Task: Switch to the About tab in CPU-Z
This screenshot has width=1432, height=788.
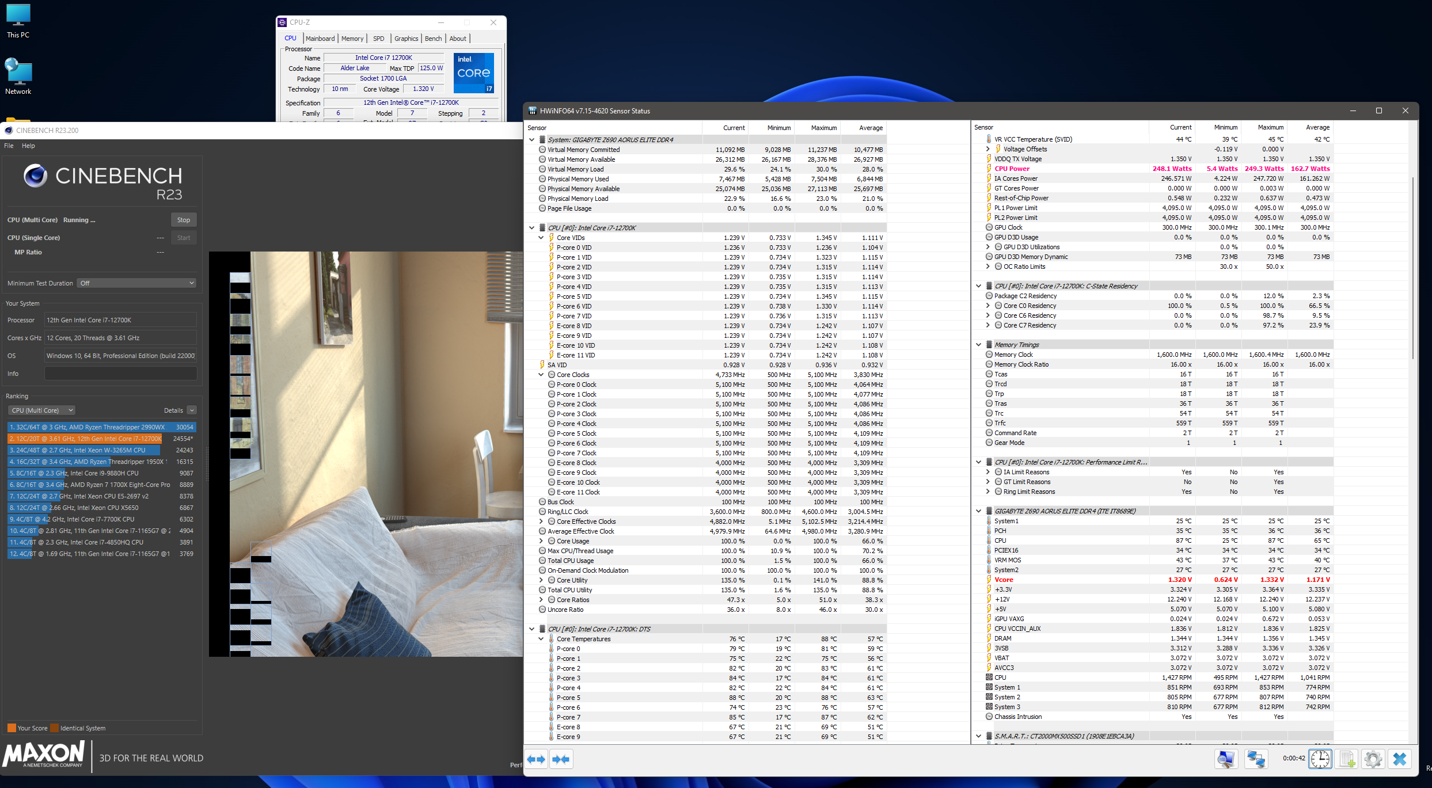Action: 458,39
